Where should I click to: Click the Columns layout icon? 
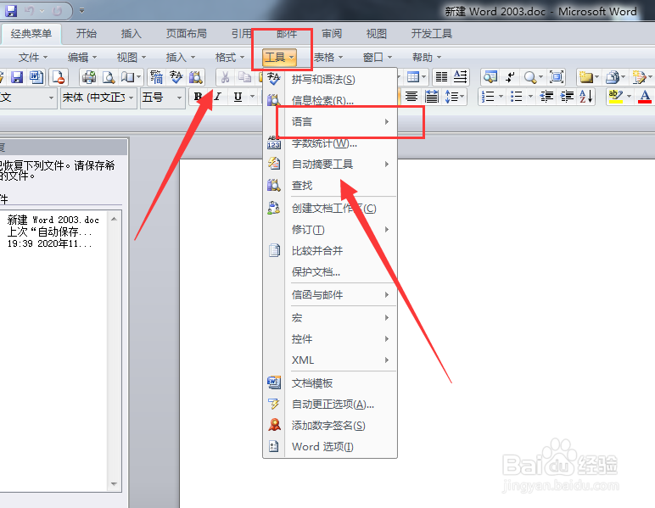point(441,77)
